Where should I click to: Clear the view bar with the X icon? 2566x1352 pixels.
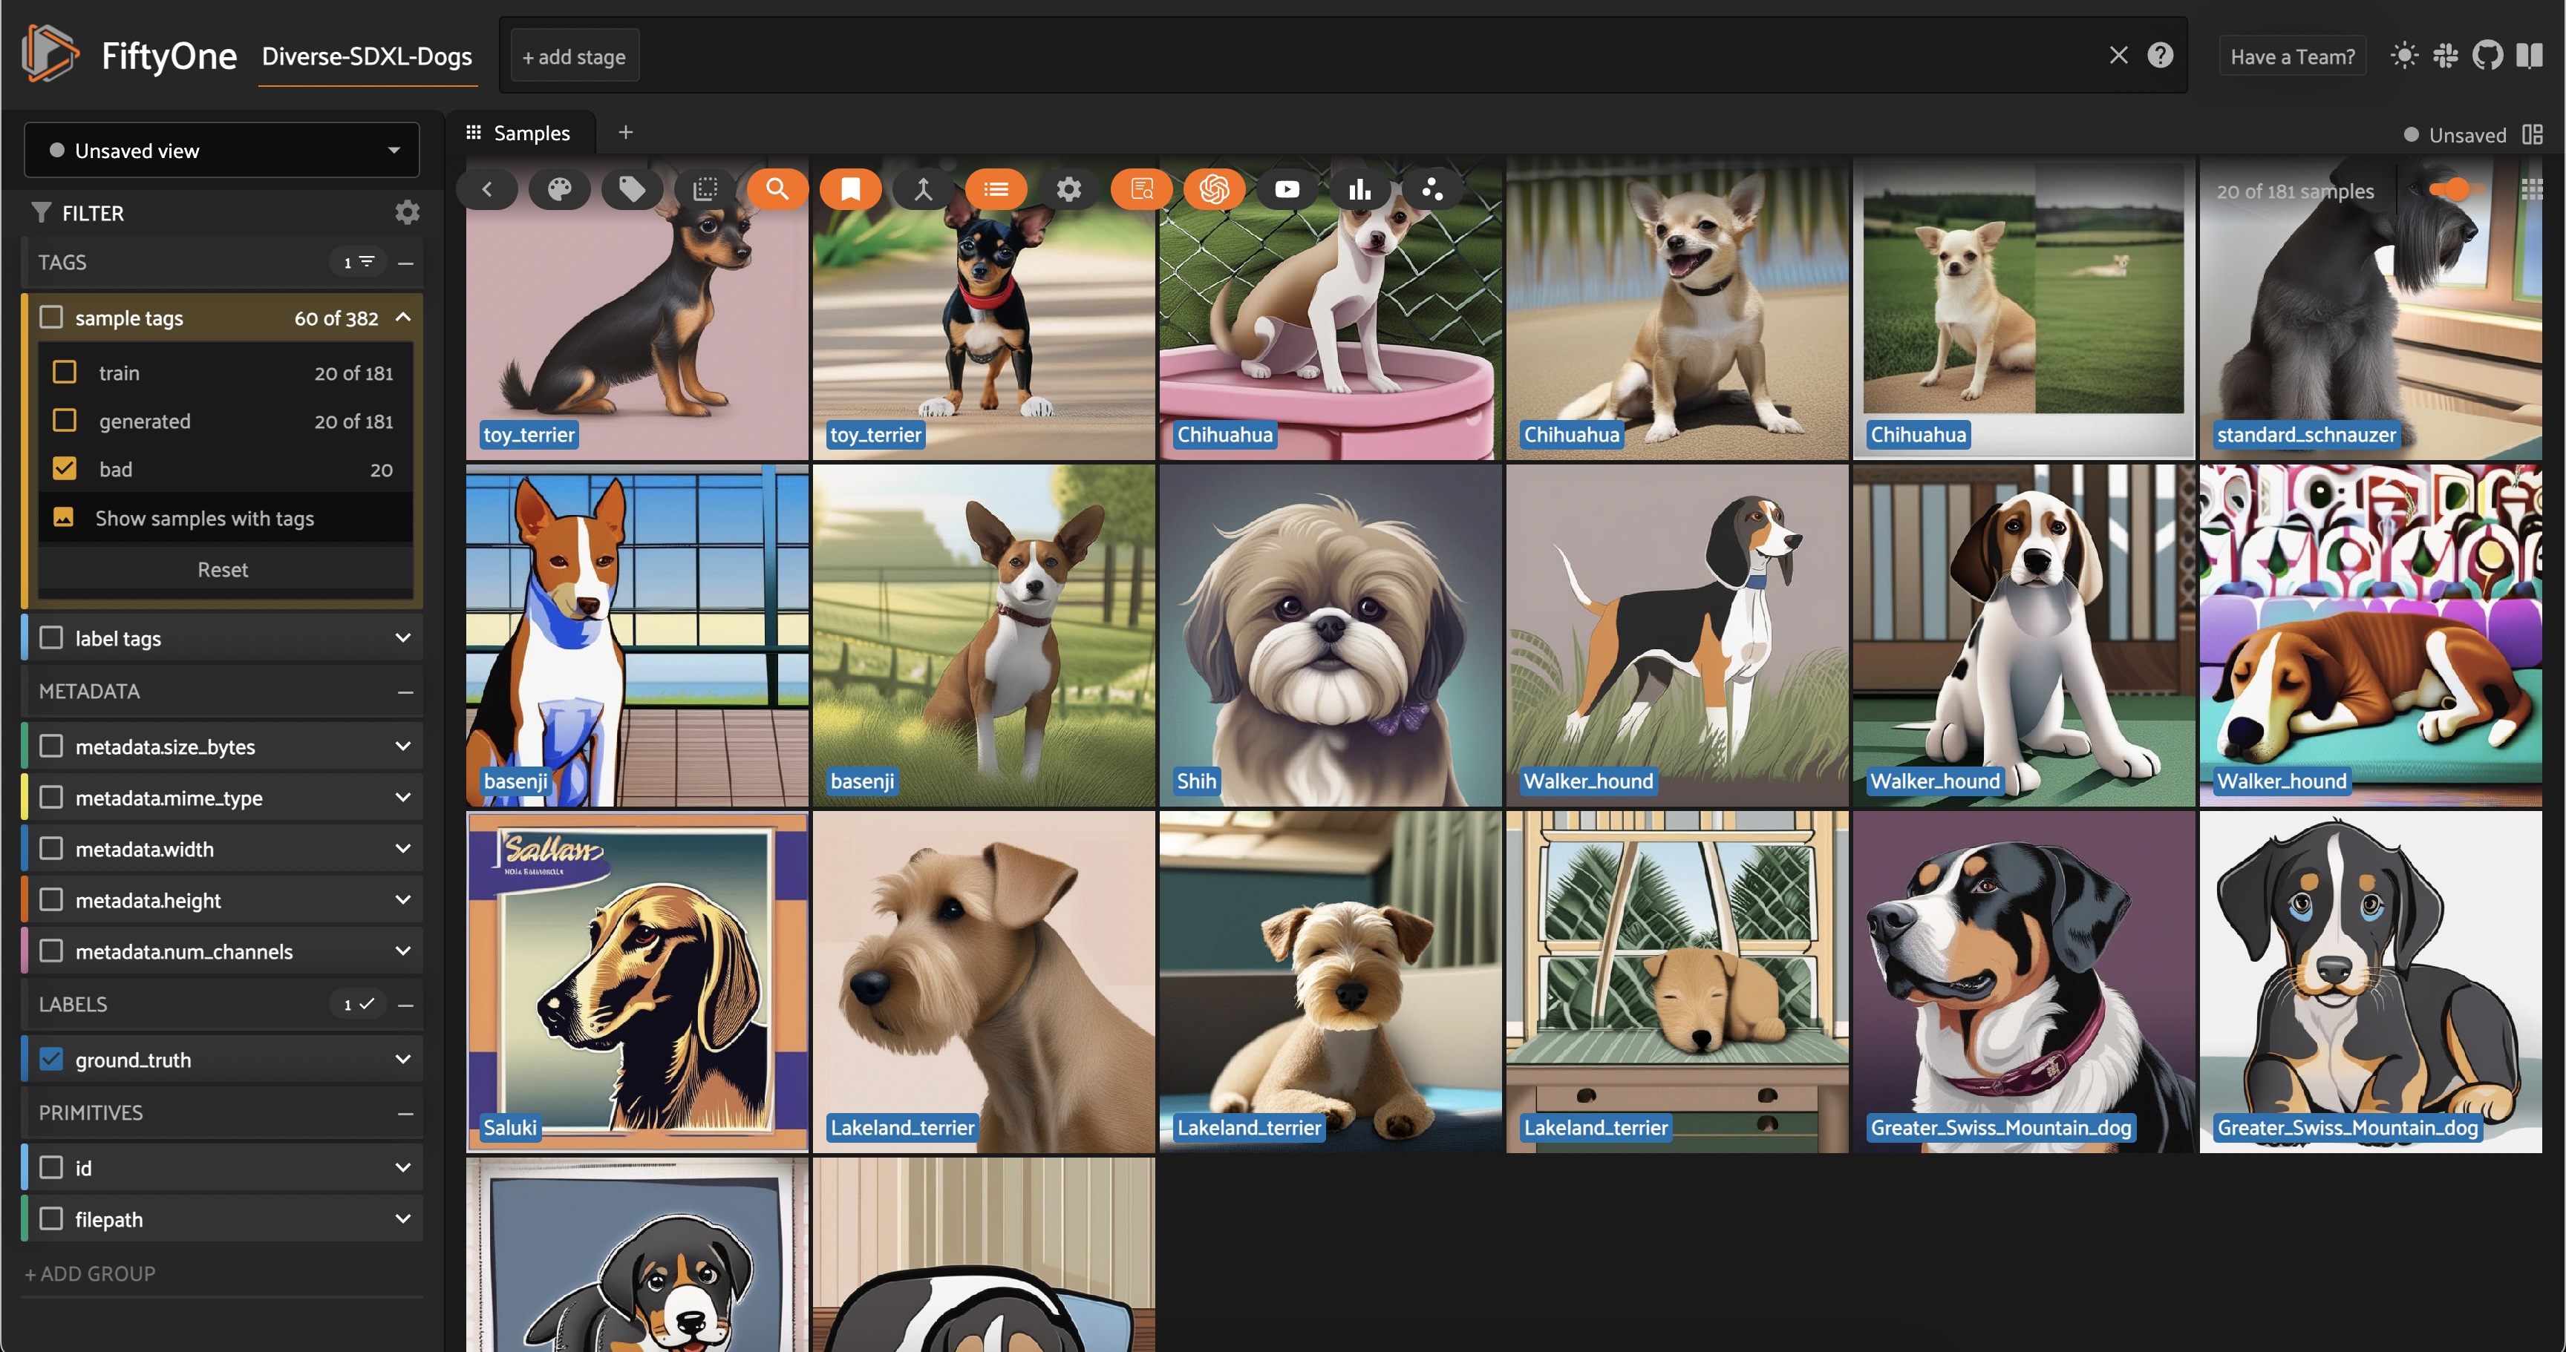(x=2119, y=55)
